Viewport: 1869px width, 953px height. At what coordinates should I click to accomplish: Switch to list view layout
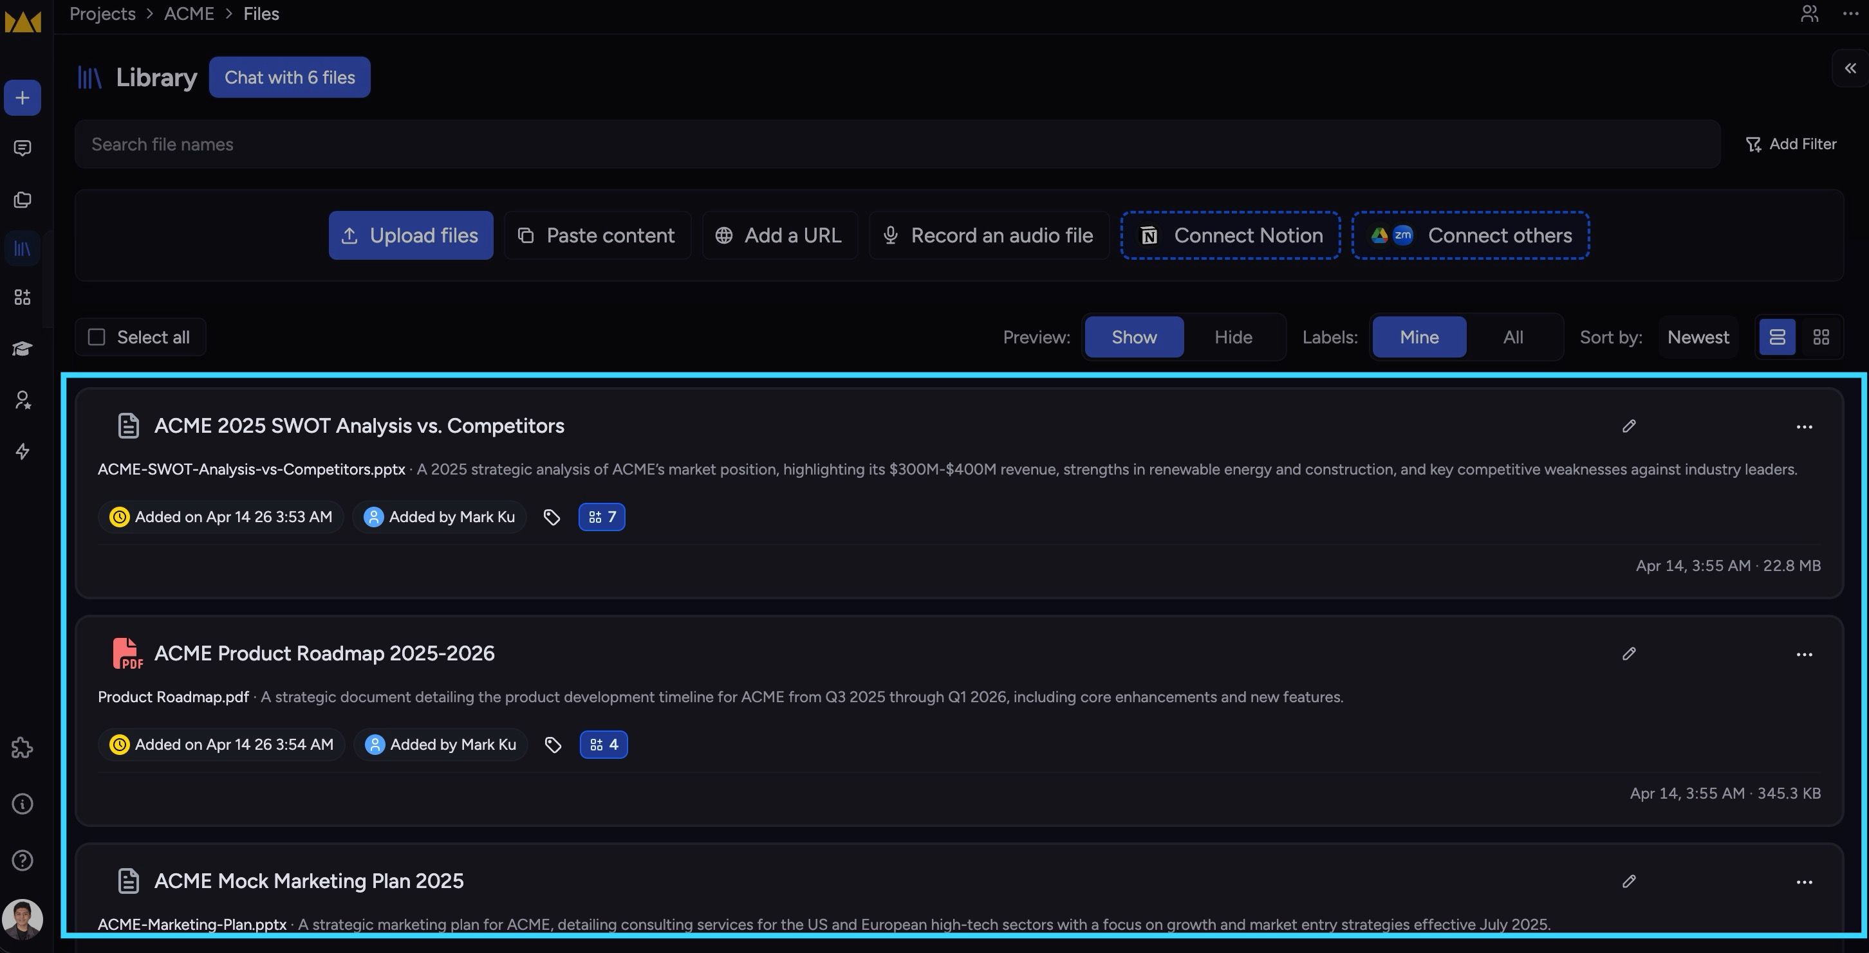[1778, 337]
